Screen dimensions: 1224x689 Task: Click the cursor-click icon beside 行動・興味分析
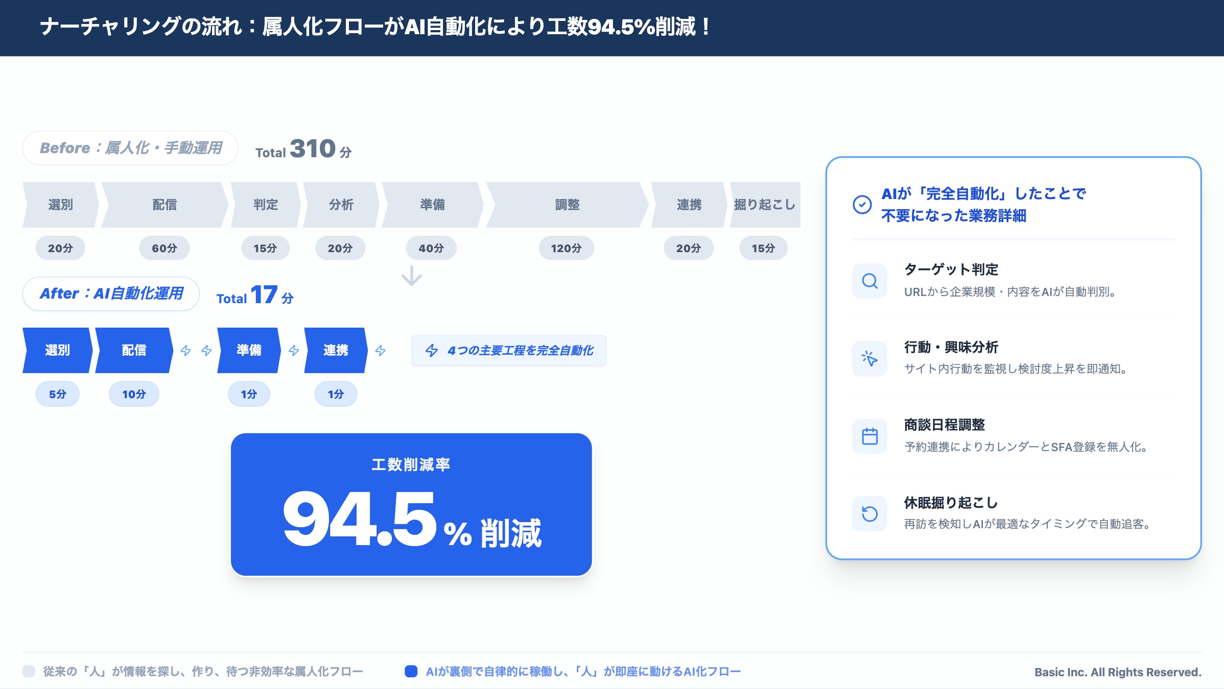pyautogui.click(x=869, y=358)
